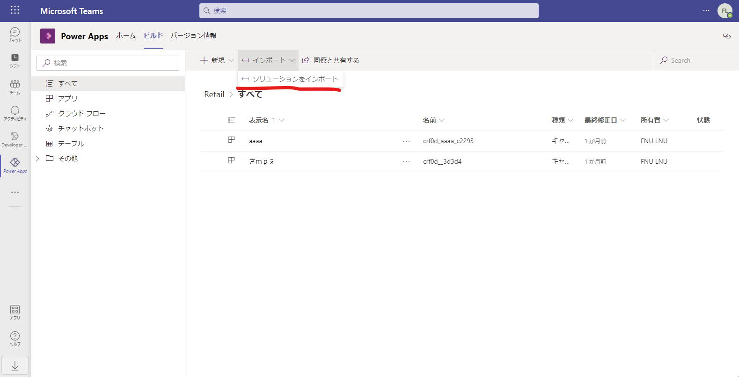Open the Developer Portal sidebar icon
This screenshot has width=739, height=377.
[x=15, y=139]
